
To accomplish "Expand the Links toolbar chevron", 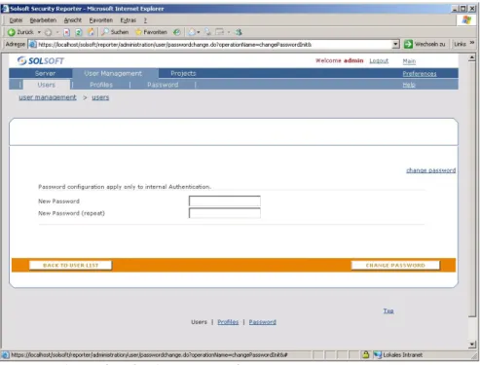I will pos(472,43).
